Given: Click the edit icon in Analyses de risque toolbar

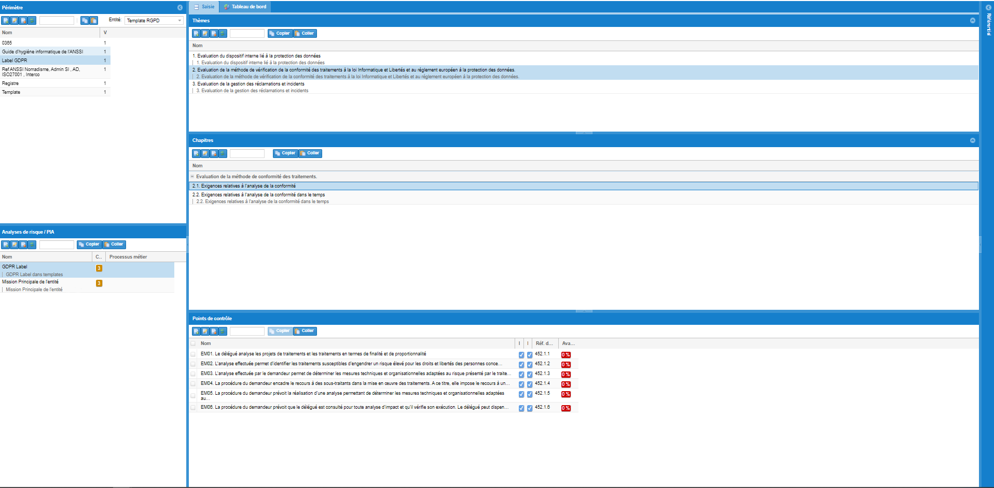Looking at the screenshot, I should point(15,245).
